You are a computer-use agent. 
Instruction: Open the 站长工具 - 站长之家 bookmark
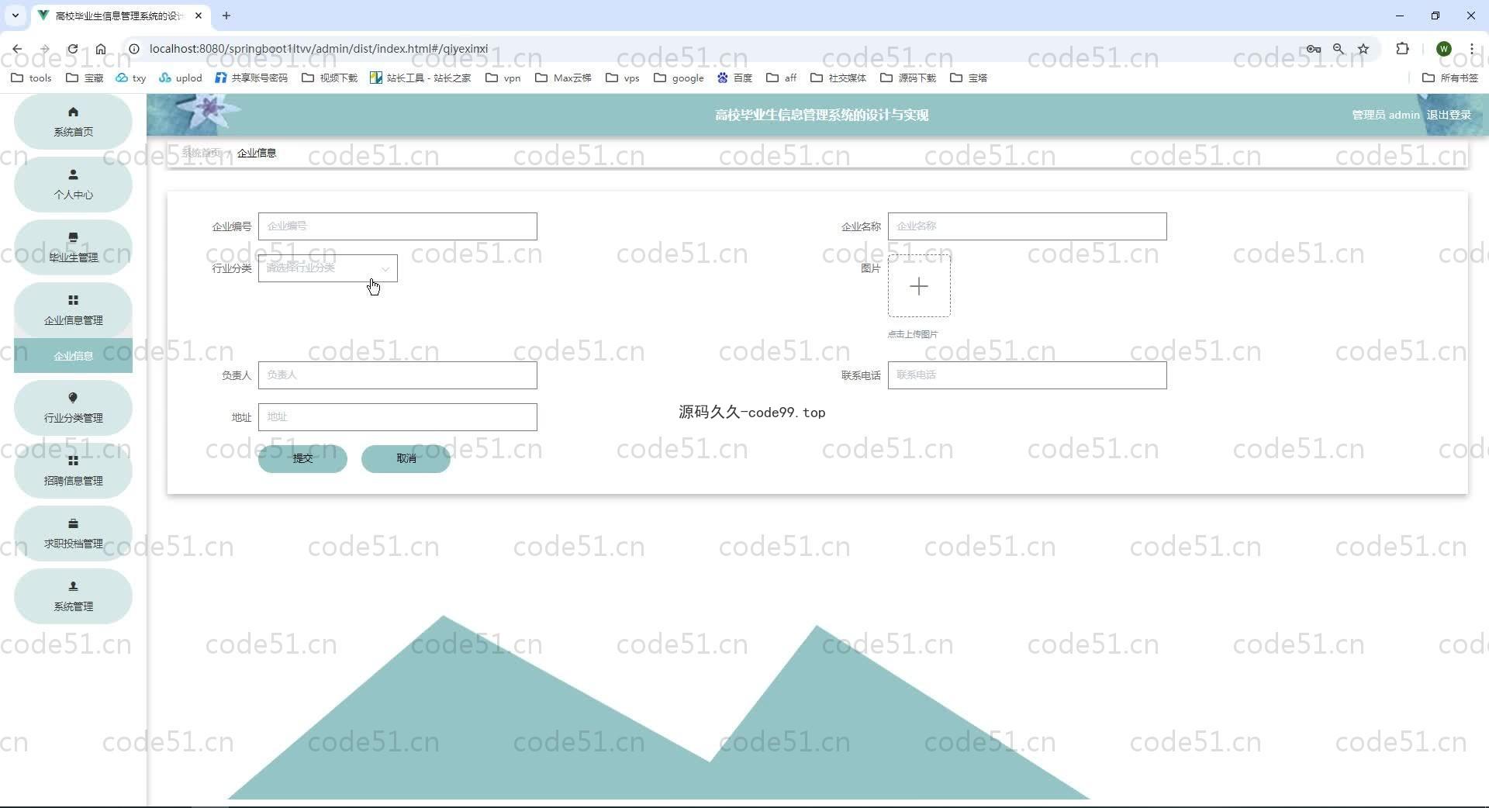[x=420, y=78]
